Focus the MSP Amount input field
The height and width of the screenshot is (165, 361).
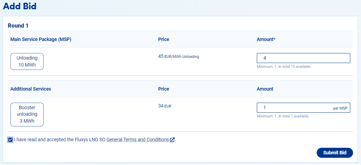click(x=303, y=58)
